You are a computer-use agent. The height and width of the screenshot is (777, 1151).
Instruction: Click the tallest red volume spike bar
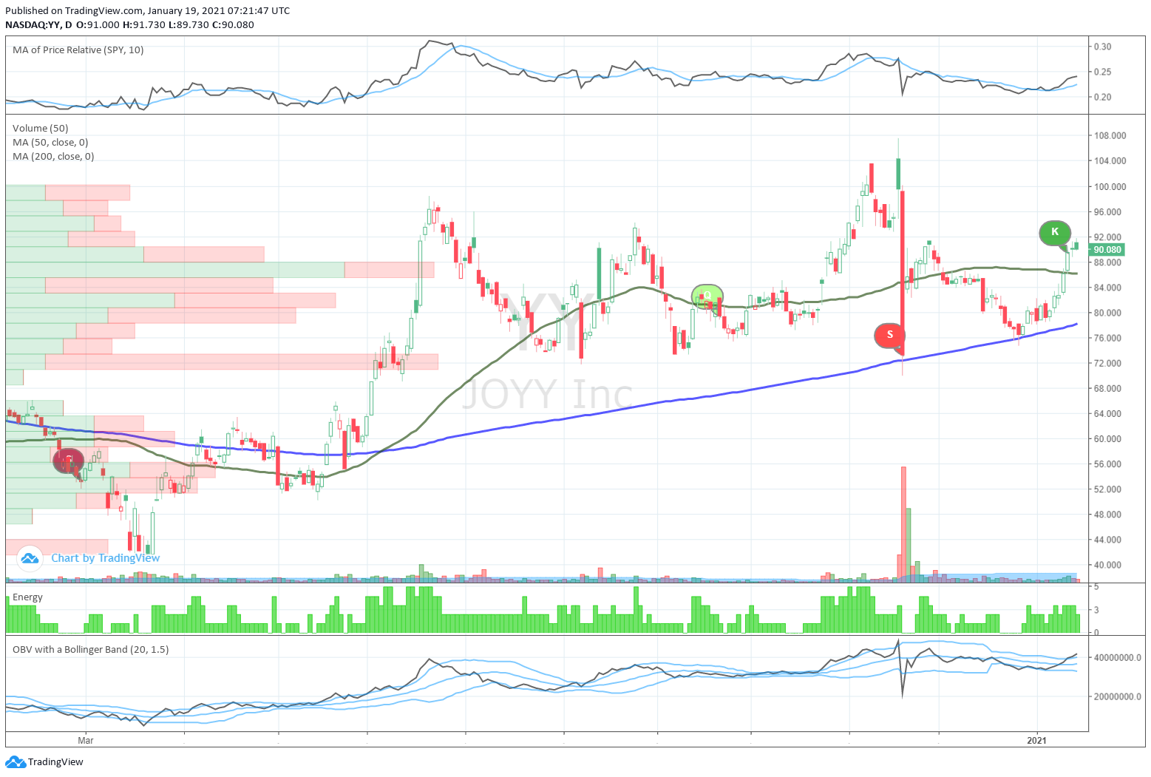(903, 524)
